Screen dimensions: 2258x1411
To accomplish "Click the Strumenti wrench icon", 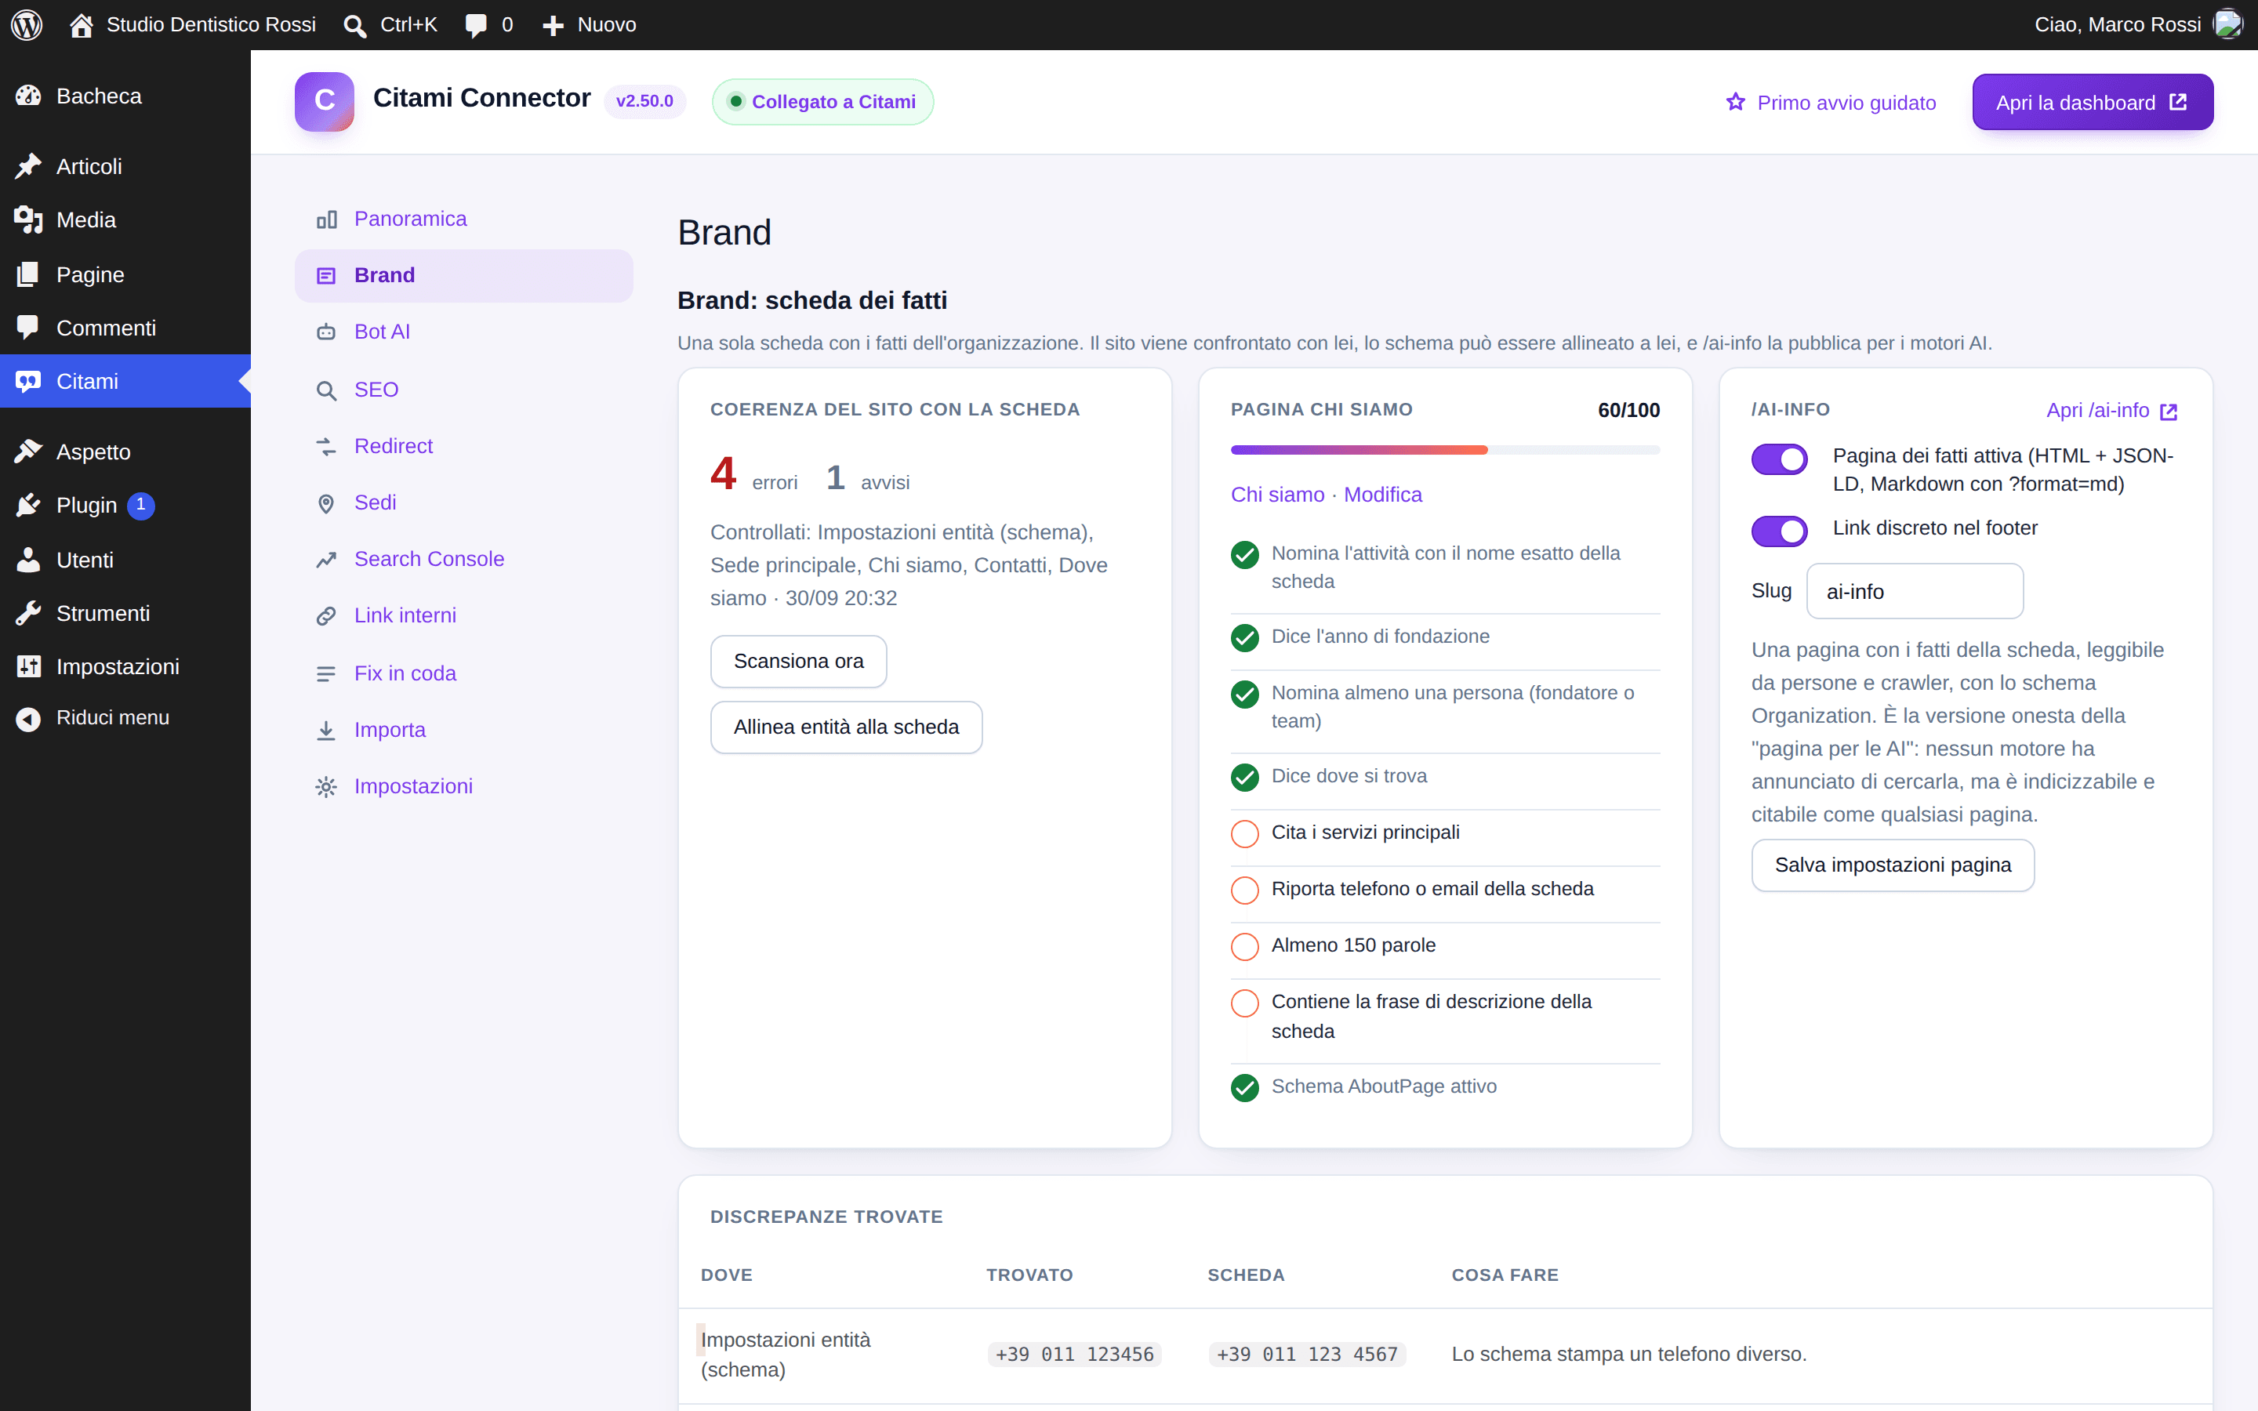I will point(28,613).
